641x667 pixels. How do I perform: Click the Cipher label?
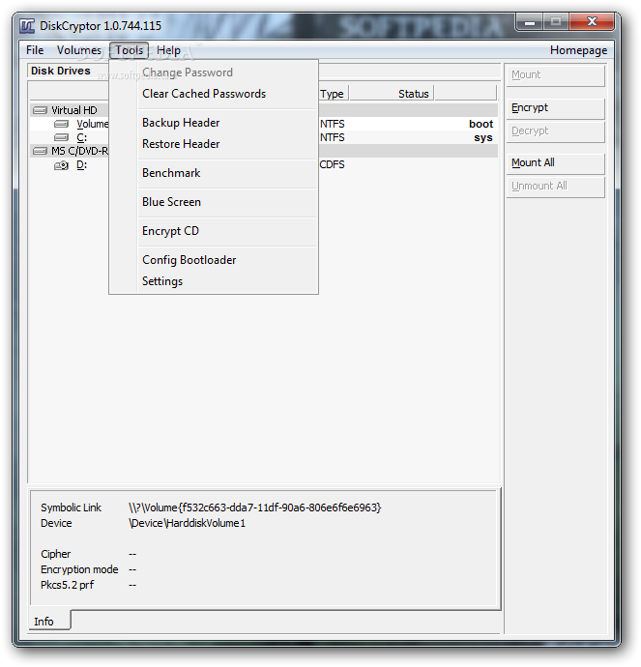pos(56,554)
